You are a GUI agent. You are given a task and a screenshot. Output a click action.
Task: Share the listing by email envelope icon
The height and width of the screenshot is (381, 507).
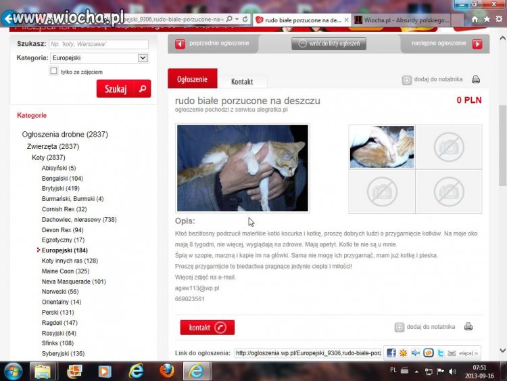click(452, 353)
